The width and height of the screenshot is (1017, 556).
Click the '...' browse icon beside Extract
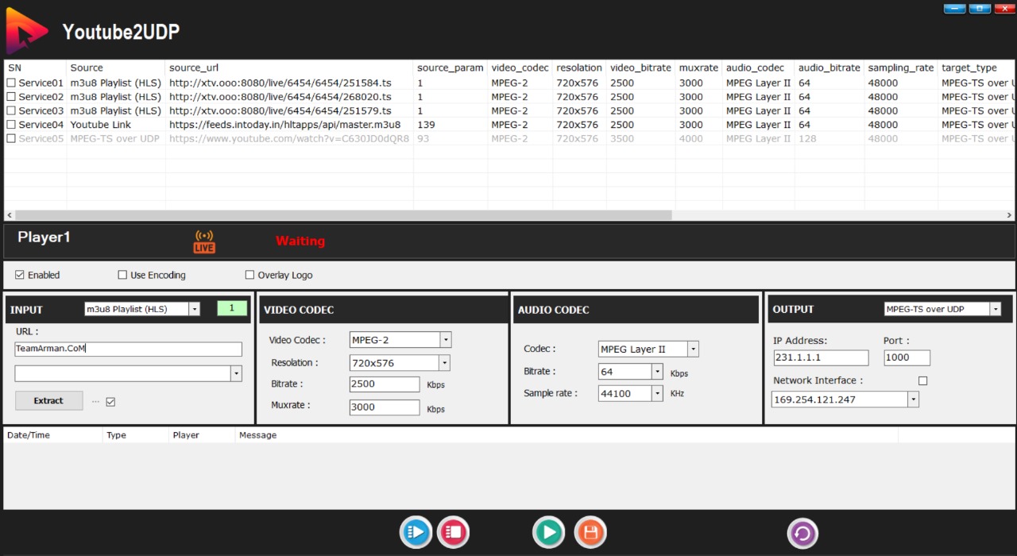[x=97, y=401]
